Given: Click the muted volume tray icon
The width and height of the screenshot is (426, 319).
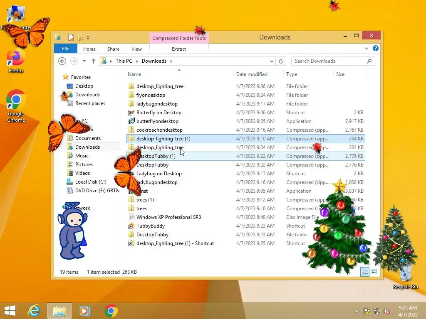Looking at the screenshot, I should pyautogui.click(x=386, y=311).
